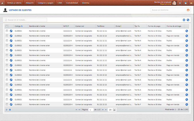
Task: Click the employee profile photo
Action: coord(174,3)
